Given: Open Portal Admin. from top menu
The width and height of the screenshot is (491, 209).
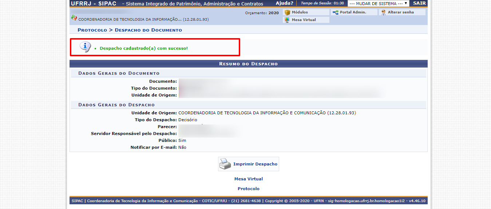Looking at the screenshot, I should (353, 12).
